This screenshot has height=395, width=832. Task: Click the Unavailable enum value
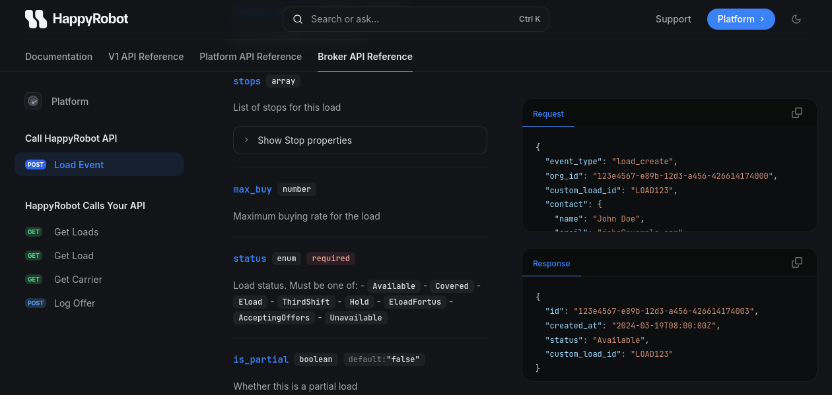356,318
